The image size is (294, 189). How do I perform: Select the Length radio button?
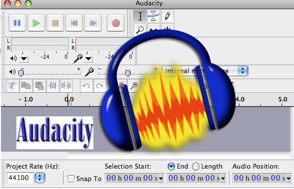coord(196,167)
